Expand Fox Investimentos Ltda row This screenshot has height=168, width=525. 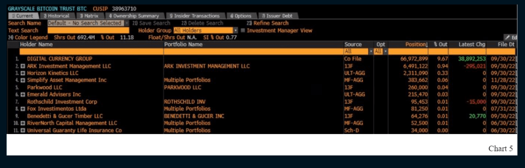click(x=23, y=109)
